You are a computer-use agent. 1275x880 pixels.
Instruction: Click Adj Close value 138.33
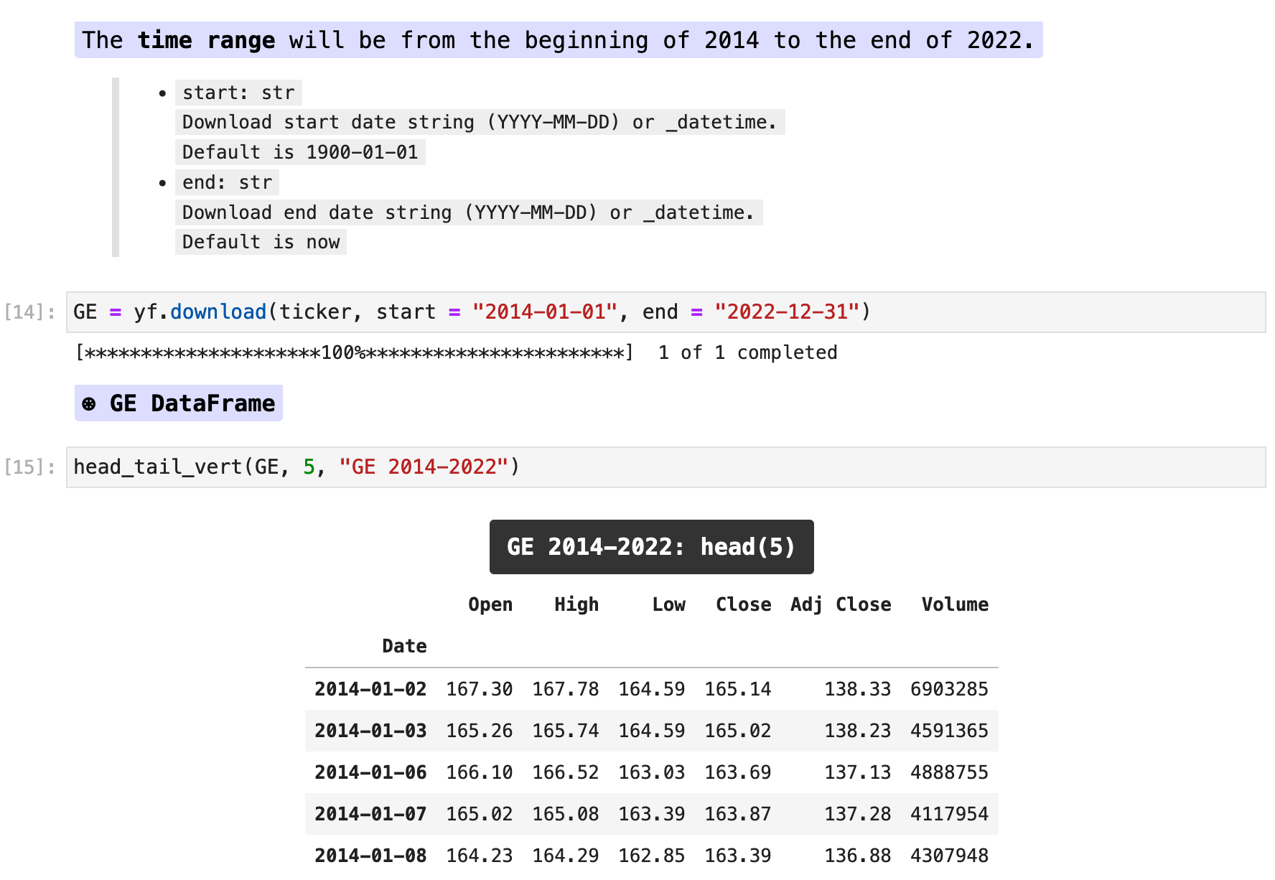click(x=858, y=689)
